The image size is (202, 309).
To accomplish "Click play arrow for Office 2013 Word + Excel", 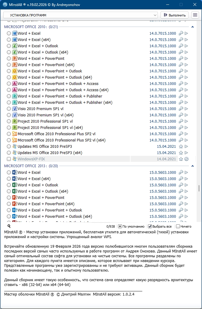I will [186, 172].
